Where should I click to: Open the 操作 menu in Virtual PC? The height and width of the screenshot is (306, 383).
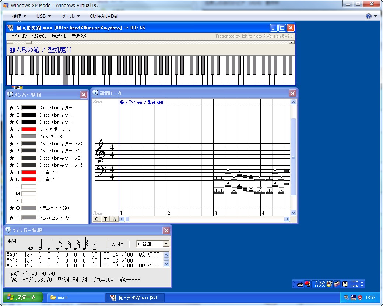pyautogui.click(x=19, y=16)
